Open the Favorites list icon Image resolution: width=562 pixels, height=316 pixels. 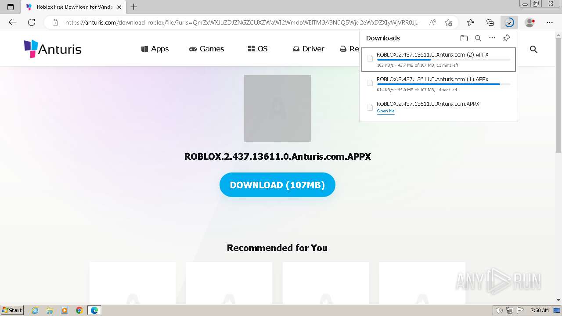pos(471,22)
